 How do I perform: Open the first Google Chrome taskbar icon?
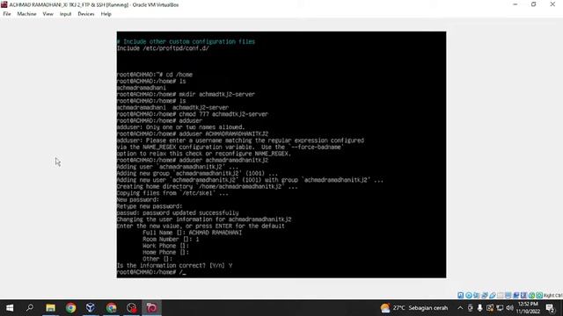[x=70, y=308]
